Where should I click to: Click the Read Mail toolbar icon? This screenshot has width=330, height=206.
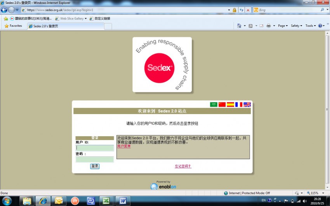(x=261, y=26)
